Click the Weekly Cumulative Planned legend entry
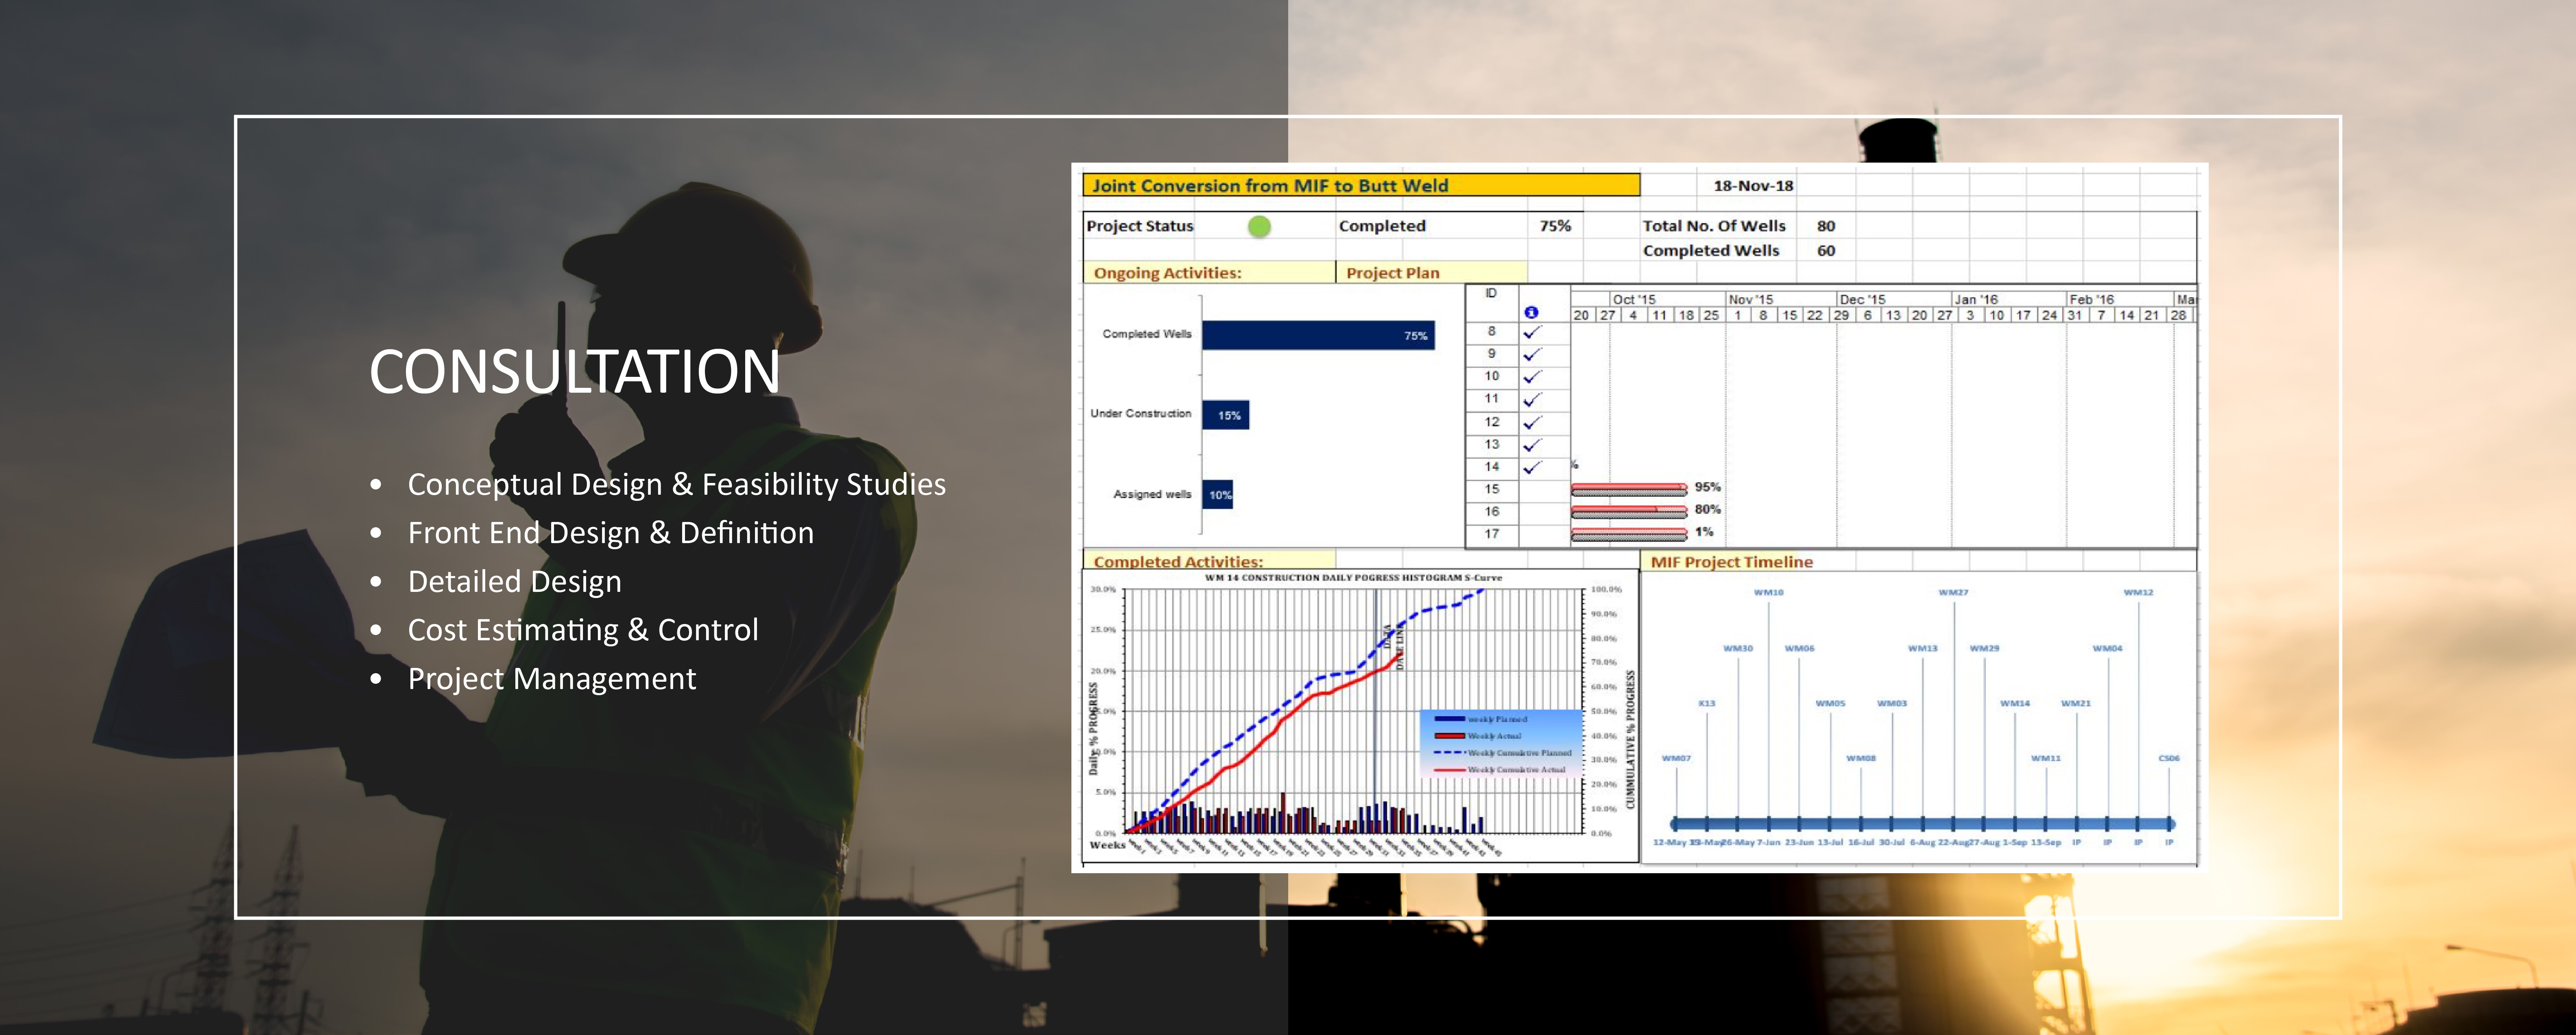The height and width of the screenshot is (1035, 2576). [x=1503, y=753]
